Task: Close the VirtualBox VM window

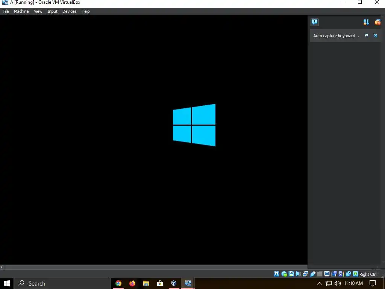Action: tap(377, 2)
